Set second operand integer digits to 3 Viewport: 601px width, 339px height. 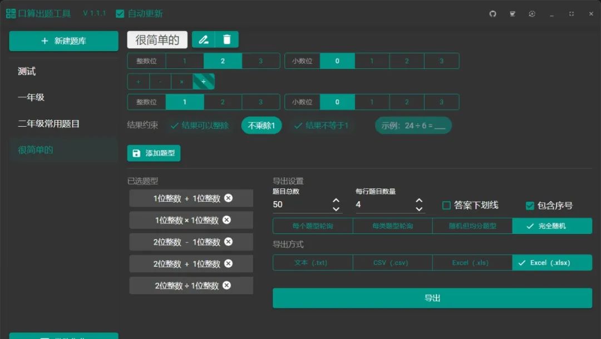(260, 102)
